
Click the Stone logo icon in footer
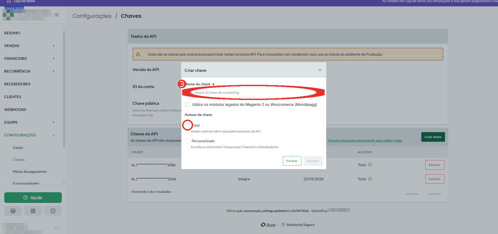pos(263,225)
